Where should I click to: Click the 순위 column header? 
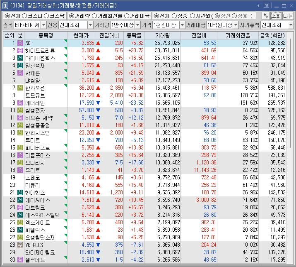coord(10,35)
